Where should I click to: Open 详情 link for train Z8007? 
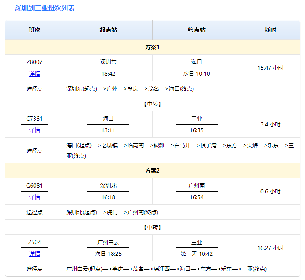click(35, 74)
